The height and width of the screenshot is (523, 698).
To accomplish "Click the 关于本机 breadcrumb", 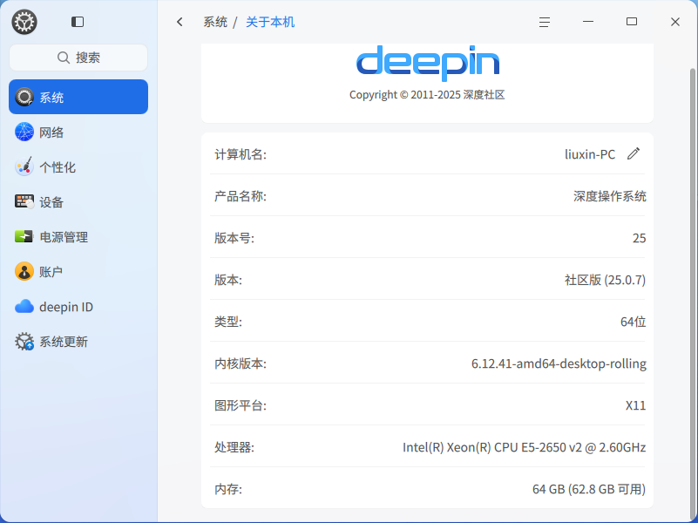I will pyautogui.click(x=270, y=22).
